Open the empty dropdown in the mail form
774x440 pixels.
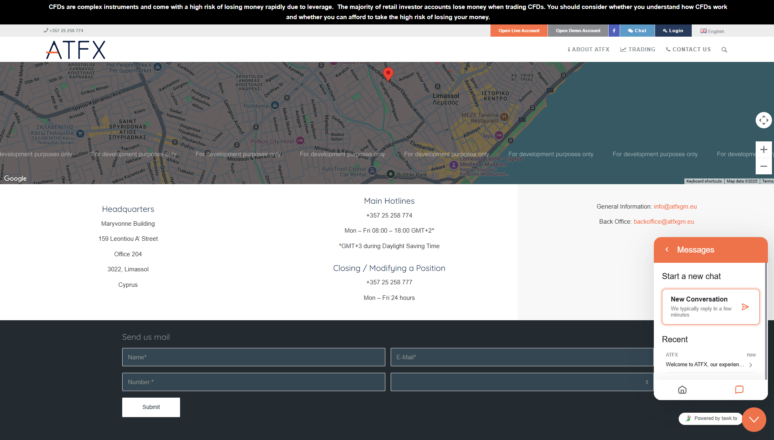pos(522,382)
